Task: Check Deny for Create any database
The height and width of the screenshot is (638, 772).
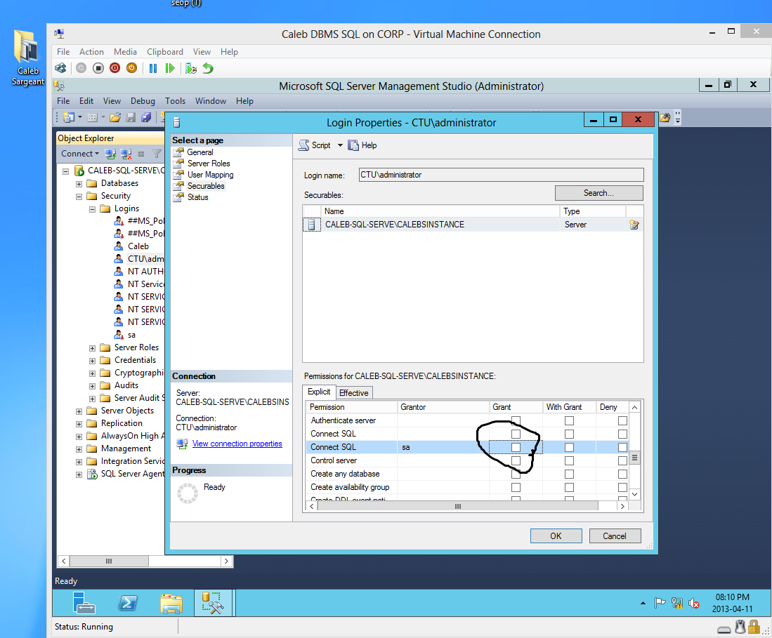Action: pyautogui.click(x=622, y=474)
